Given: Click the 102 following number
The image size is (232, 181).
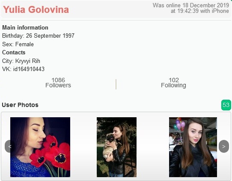Looking at the screenshot, I should (x=174, y=80).
